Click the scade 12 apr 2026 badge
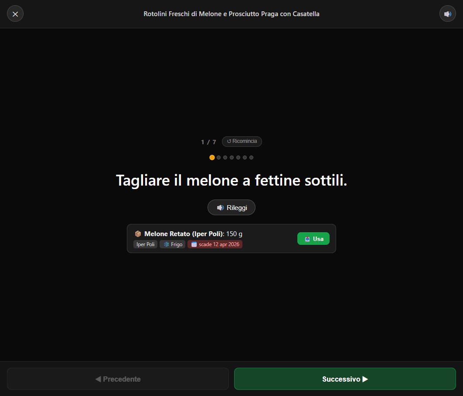The height and width of the screenshot is (396, 463). (215, 244)
